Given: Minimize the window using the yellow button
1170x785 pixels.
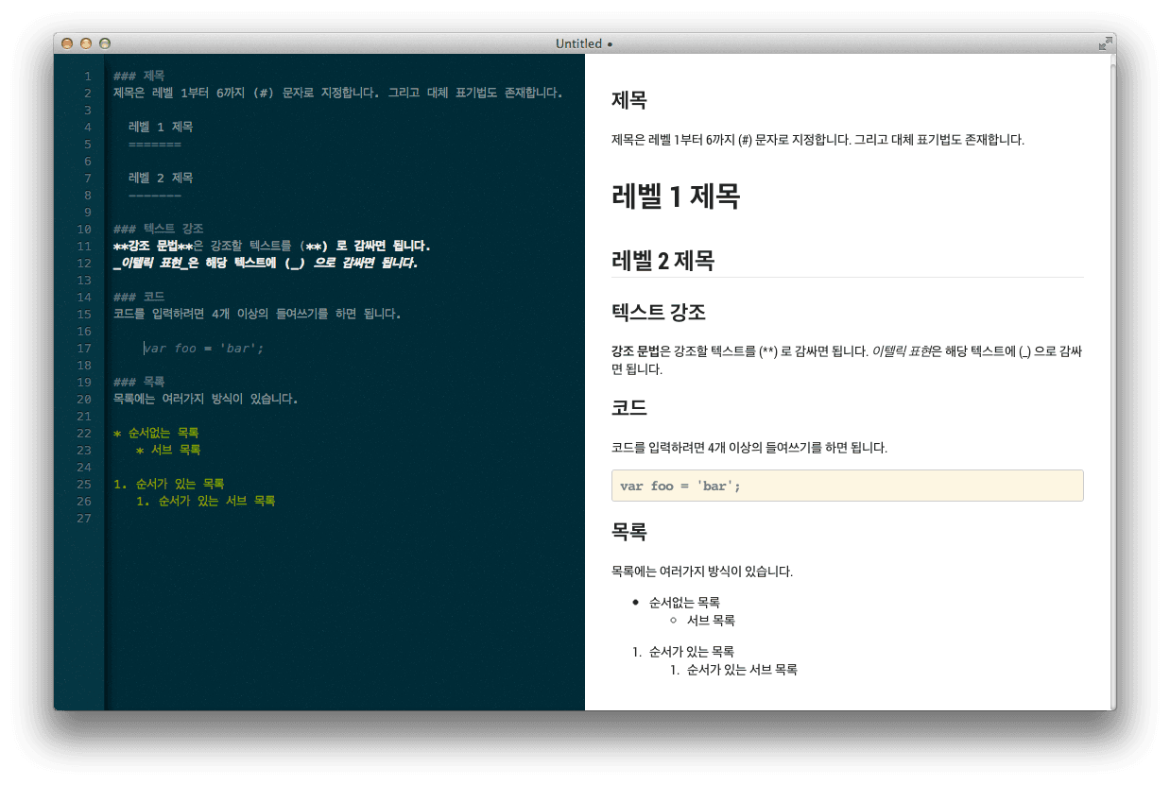Looking at the screenshot, I should point(86,43).
